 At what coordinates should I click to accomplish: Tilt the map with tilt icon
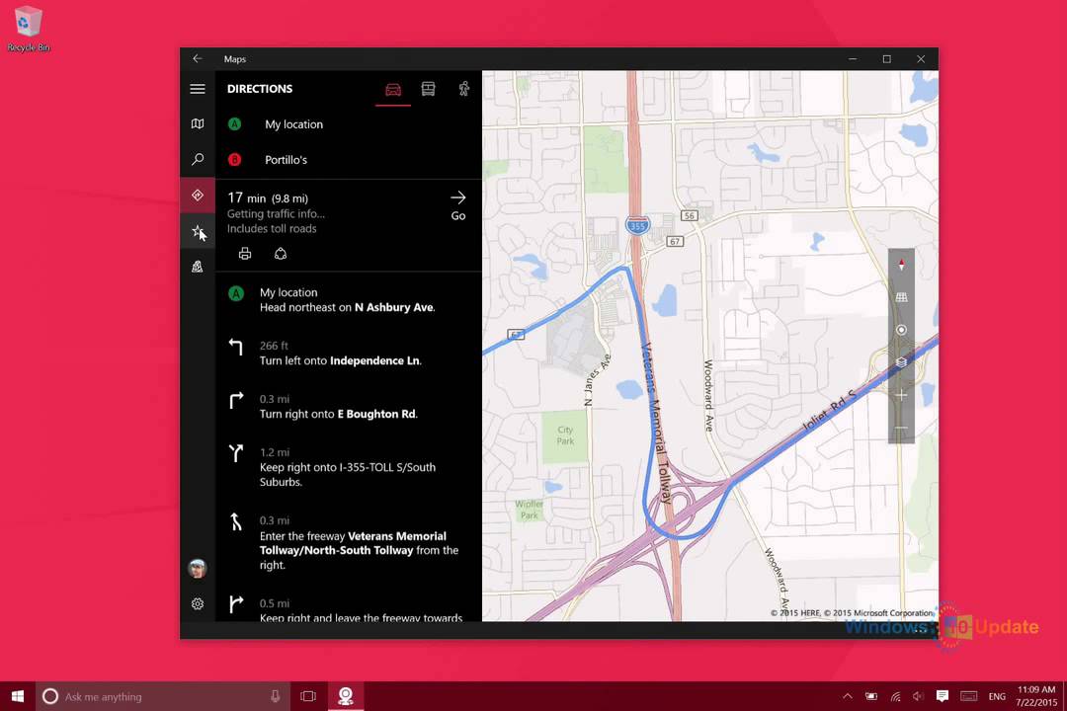[901, 297]
